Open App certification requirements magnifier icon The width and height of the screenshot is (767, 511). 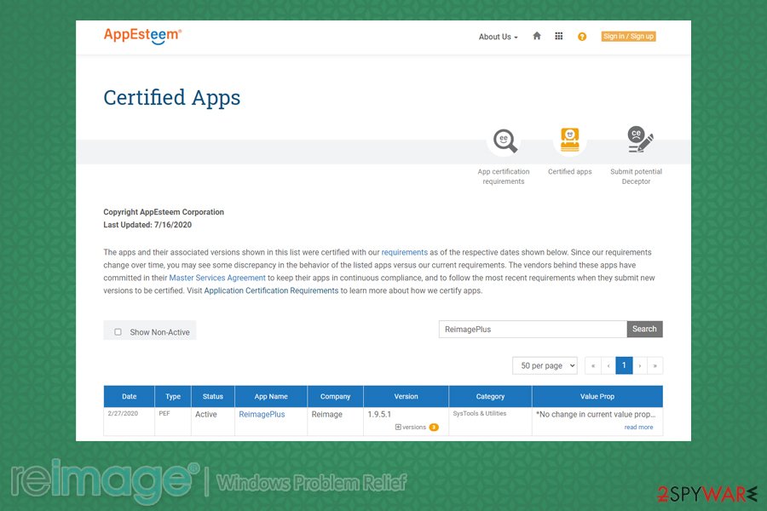pos(505,141)
